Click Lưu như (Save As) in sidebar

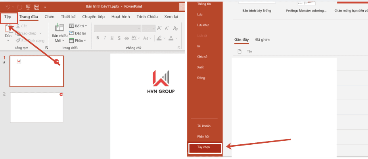tap(203, 25)
